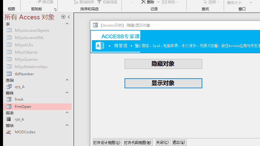Select the qry_A query entry

coord(37,87)
